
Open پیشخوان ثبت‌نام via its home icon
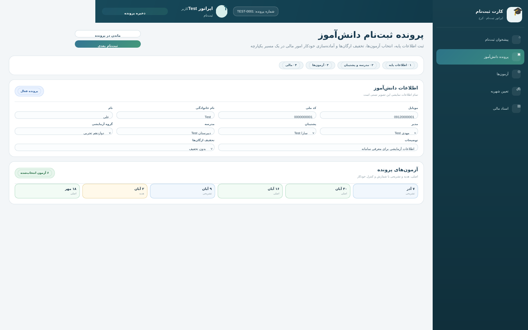[x=516, y=40]
